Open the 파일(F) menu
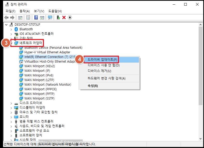This screenshot has height=148, width=204. pos(11,11)
